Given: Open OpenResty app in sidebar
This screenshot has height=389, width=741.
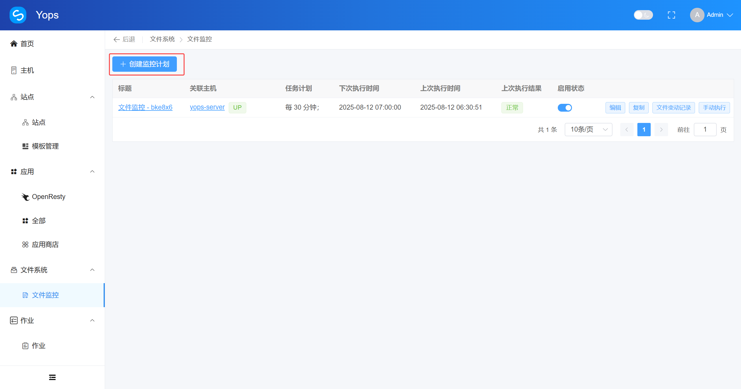Looking at the screenshot, I should point(48,197).
